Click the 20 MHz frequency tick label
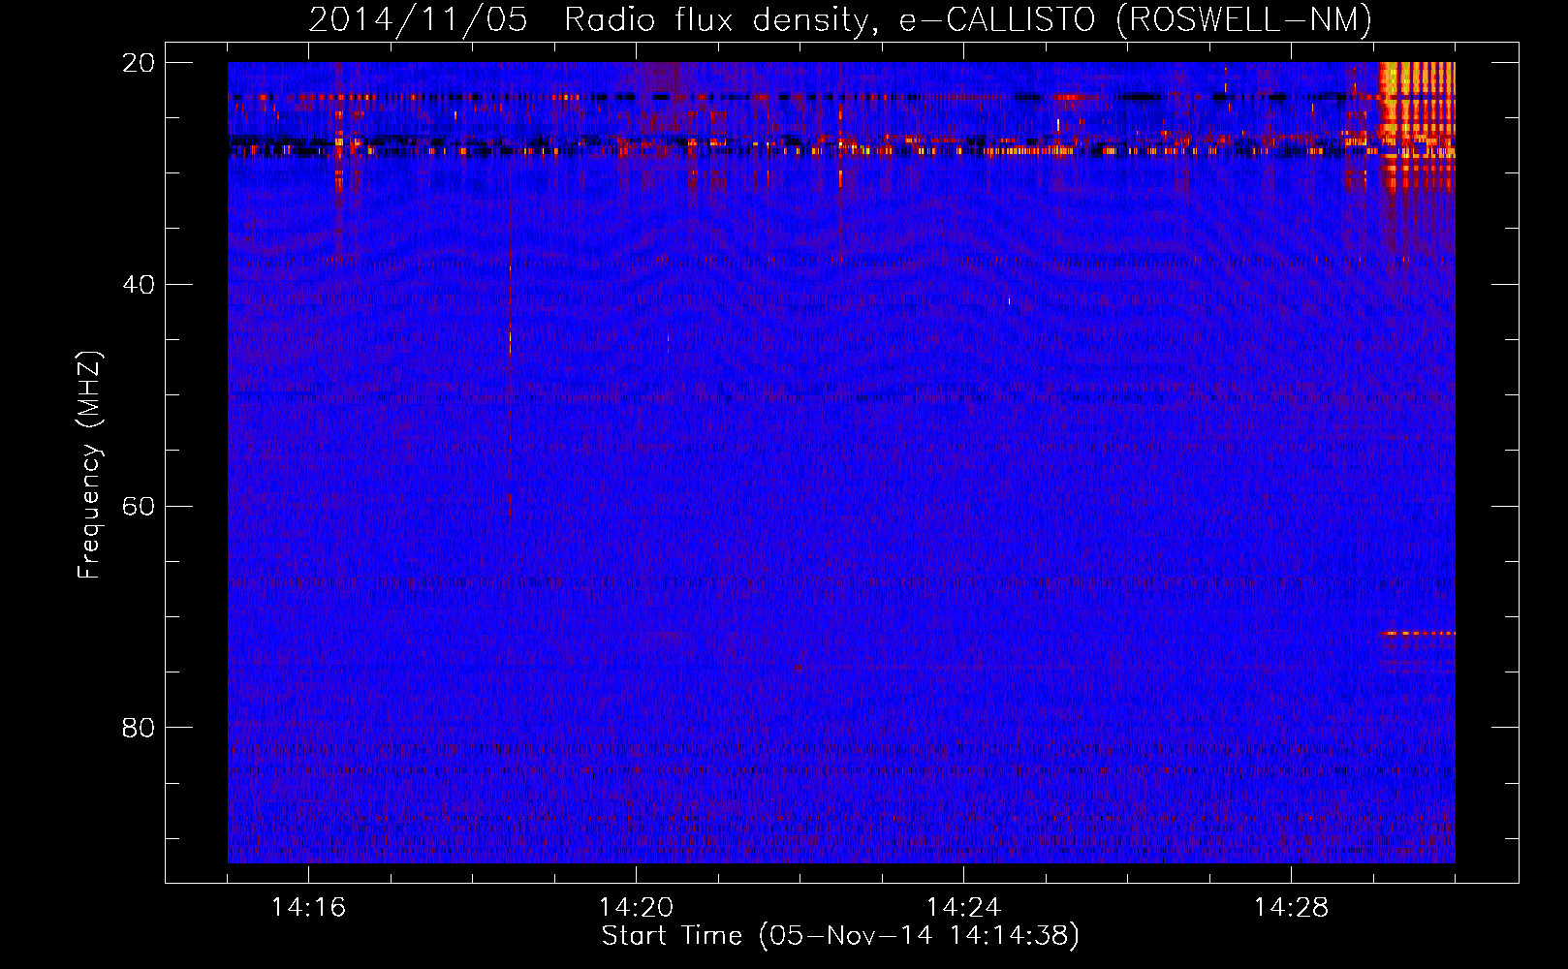The height and width of the screenshot is (969, 1568). click(x=139, y=63)
